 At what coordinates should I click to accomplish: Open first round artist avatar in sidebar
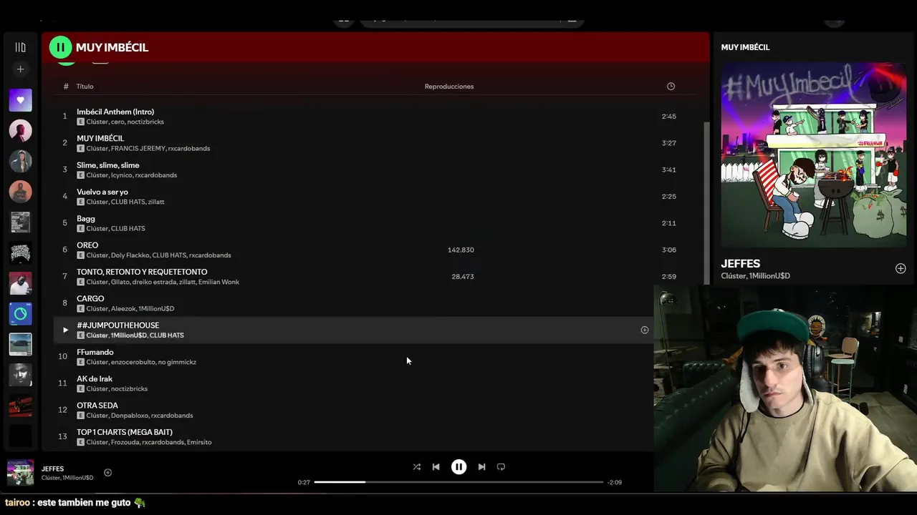20,131
